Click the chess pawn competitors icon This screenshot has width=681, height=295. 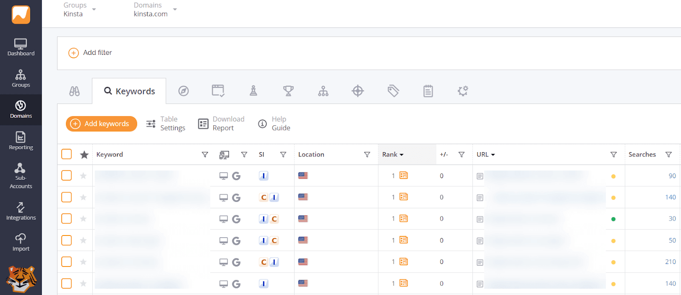(253, 91)
